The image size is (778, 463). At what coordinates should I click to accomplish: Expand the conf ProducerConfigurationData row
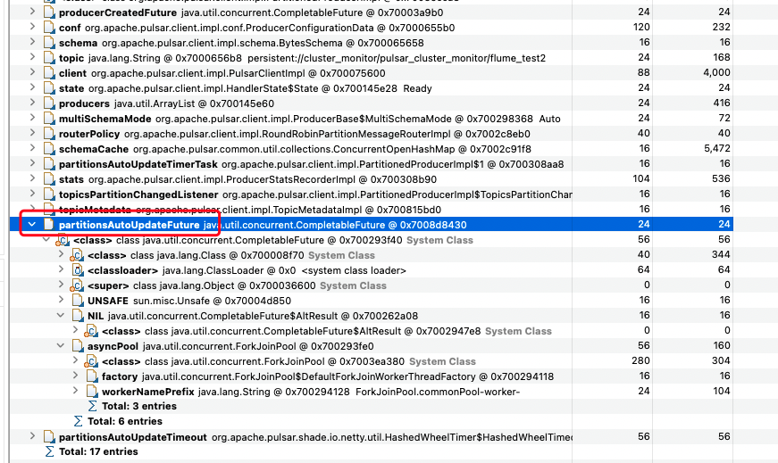click(32, 27)
